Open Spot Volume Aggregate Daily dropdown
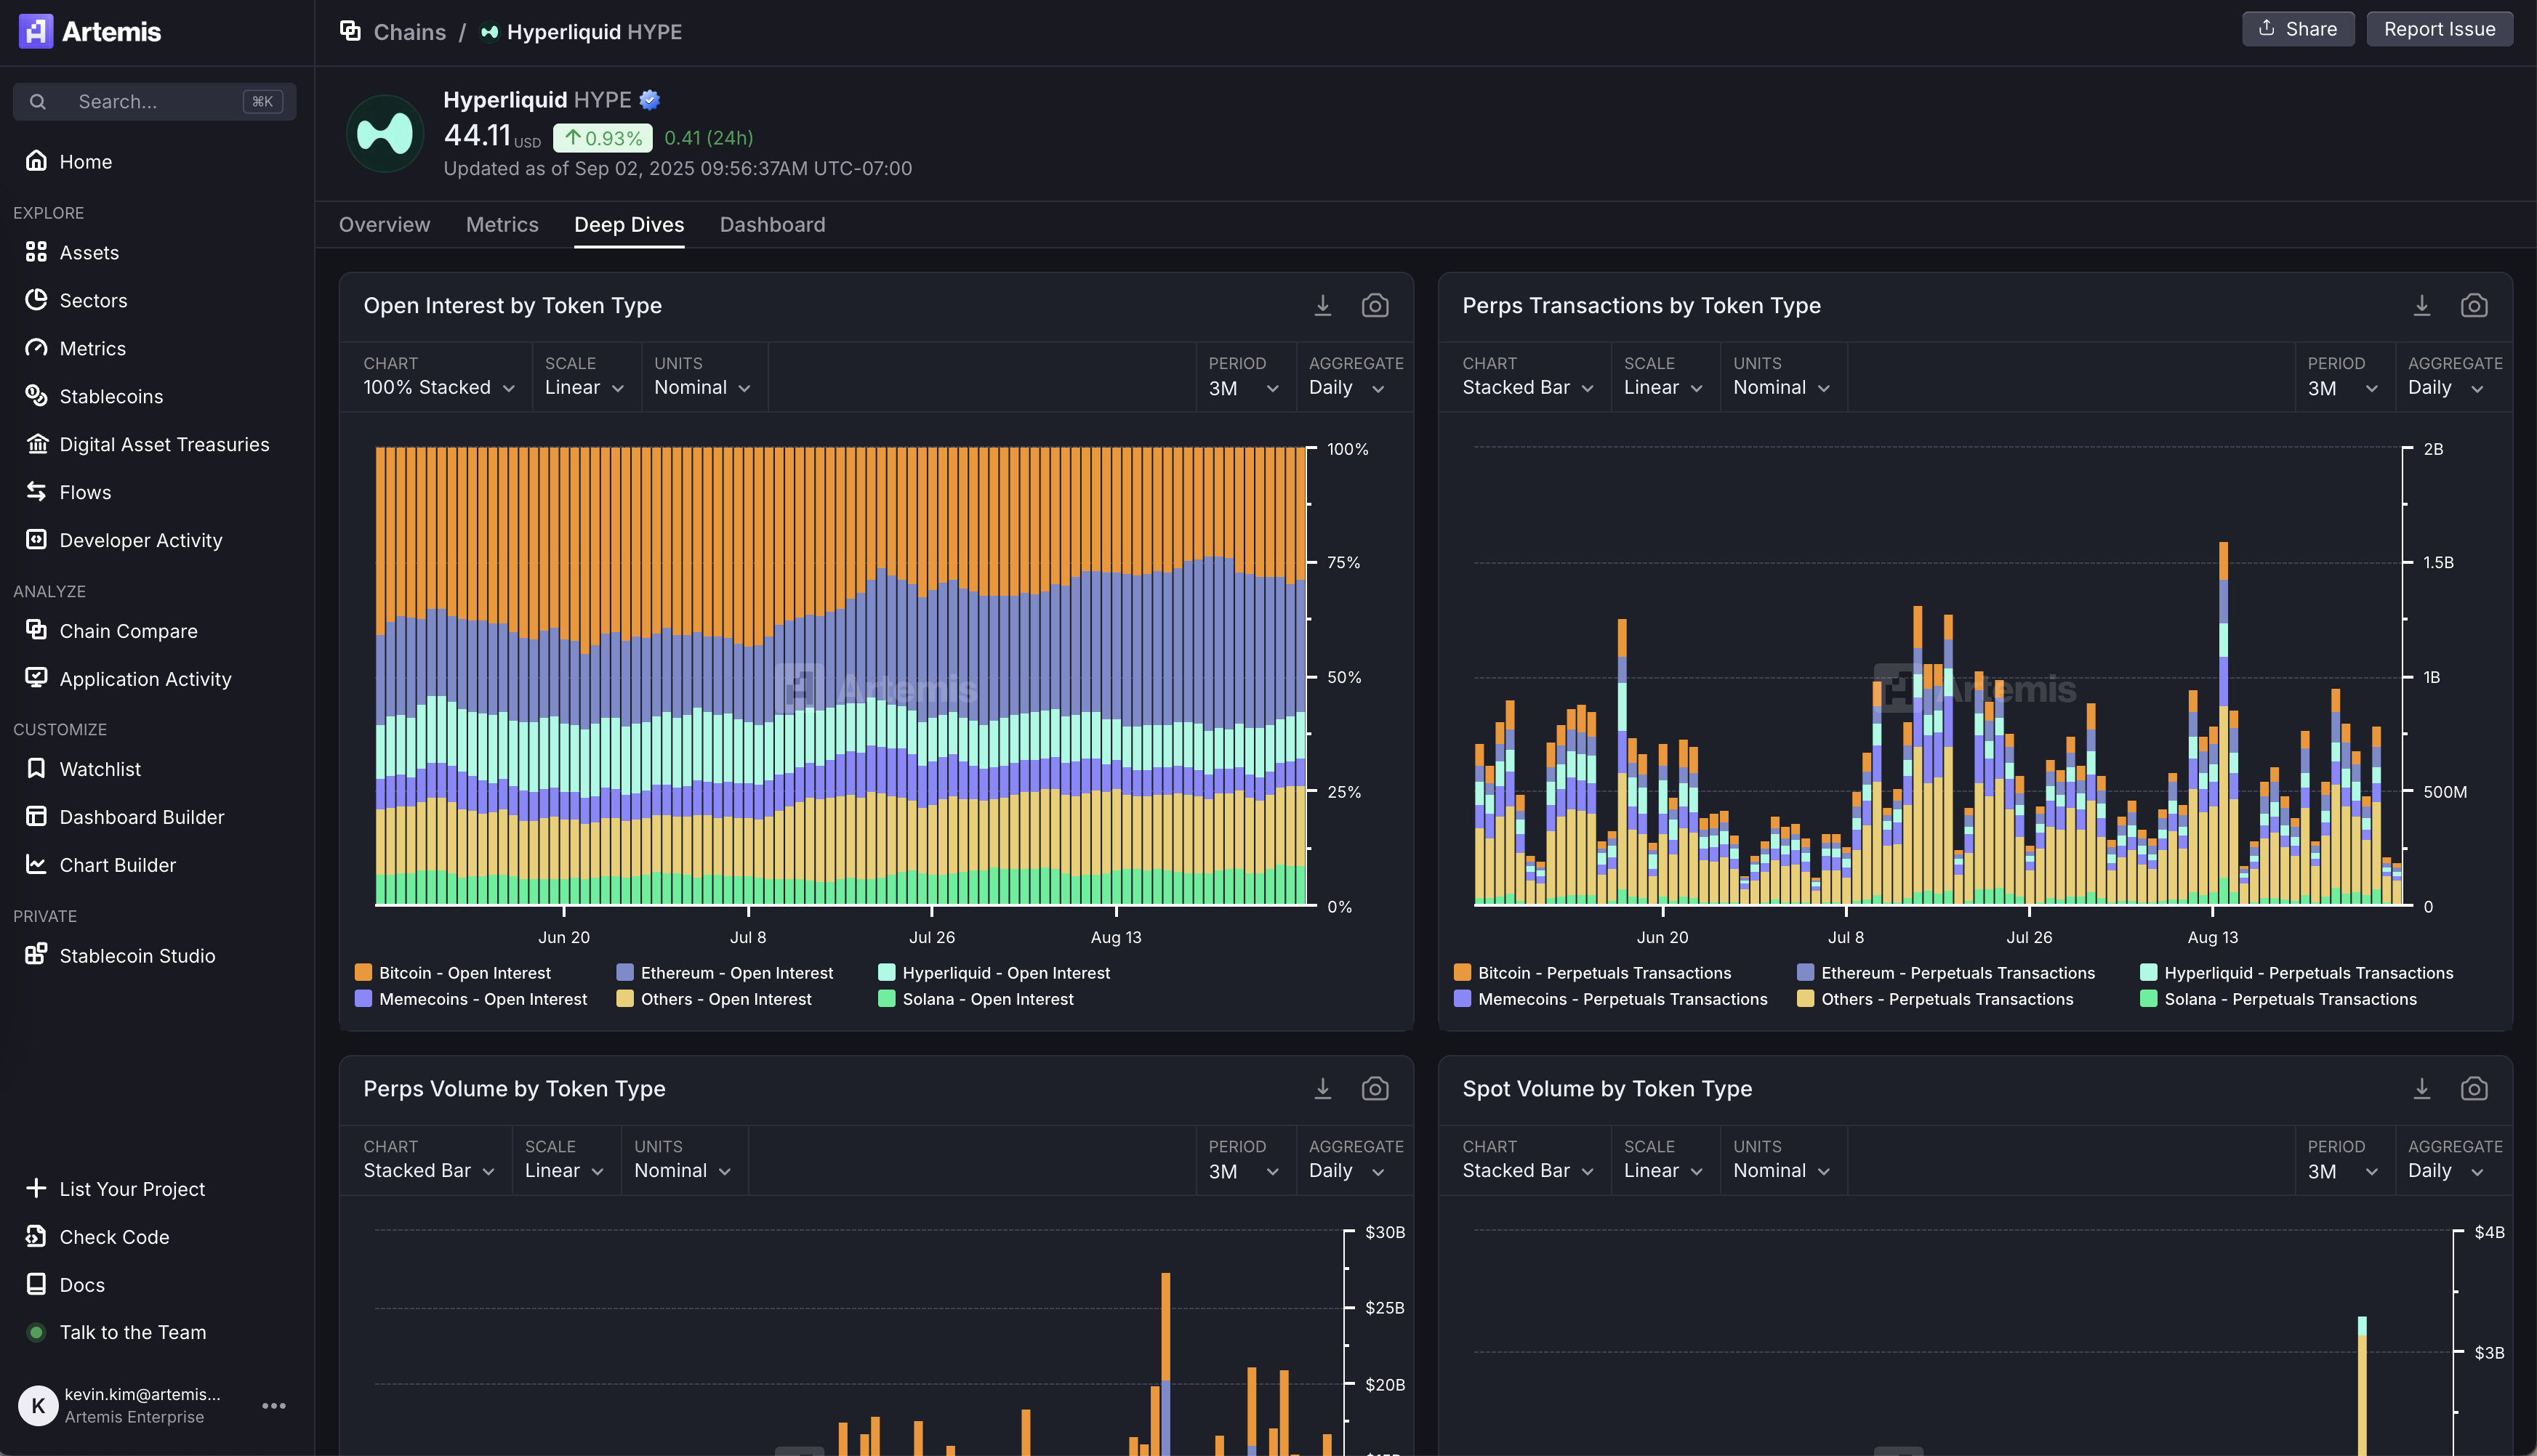Image resolution: width=2537 pixels, height=1456 pixels. [2446, 1170]
